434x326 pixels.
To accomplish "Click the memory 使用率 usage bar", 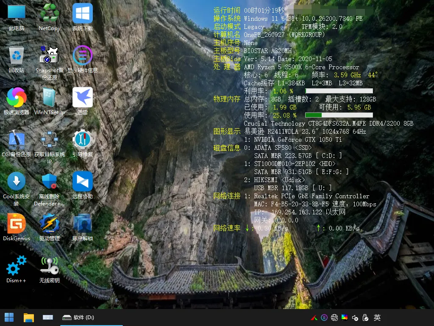I will tap(339, 115).
